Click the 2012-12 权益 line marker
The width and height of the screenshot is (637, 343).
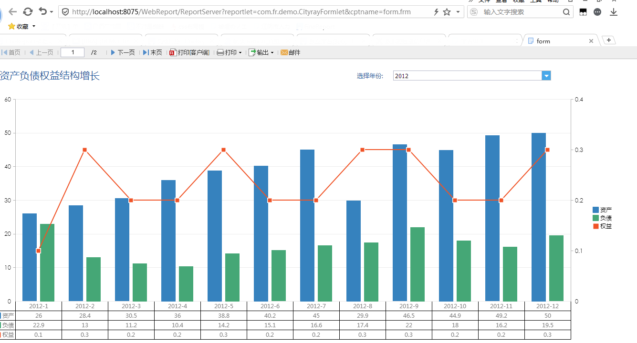(547, 150)
